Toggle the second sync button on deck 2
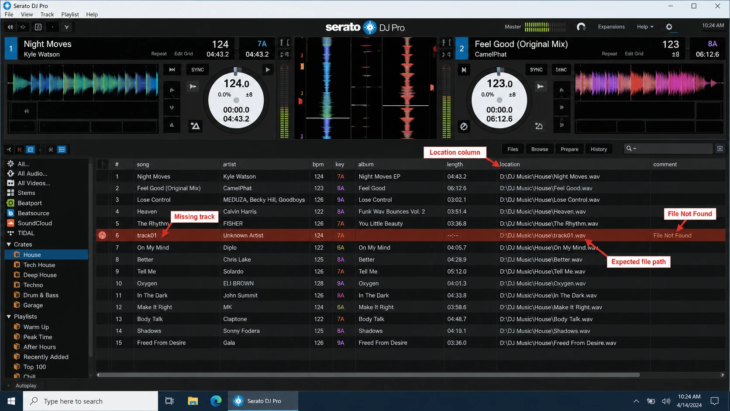Image resolution: width=730 pixels, height=411 pixels. coord(561,70)
